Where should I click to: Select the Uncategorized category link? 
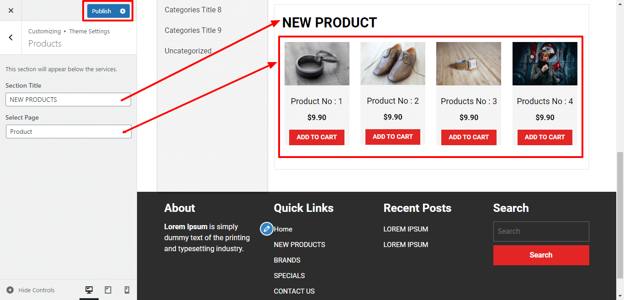(x=188, y=51)
